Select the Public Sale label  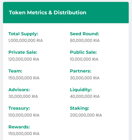pos(83,52)
